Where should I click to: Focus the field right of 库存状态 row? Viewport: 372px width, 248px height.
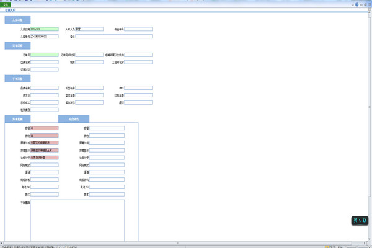138,102
